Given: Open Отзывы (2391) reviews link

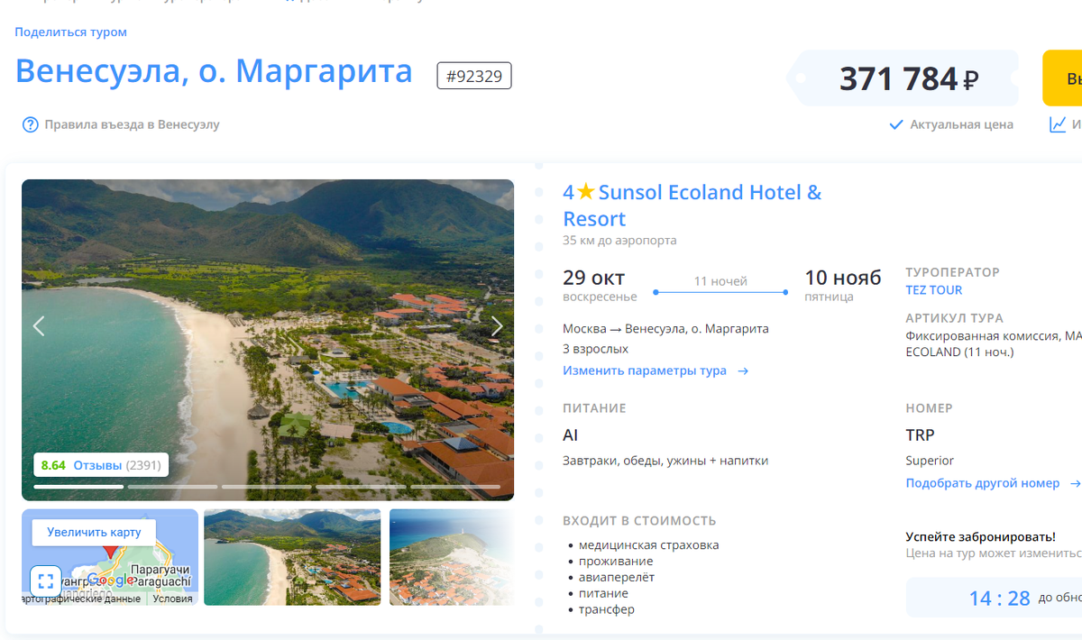Looking at the screenshot, I should point(117,465).
